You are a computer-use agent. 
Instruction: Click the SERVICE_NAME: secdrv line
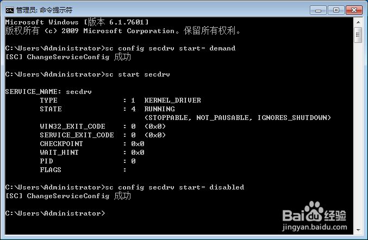(48, 92)
